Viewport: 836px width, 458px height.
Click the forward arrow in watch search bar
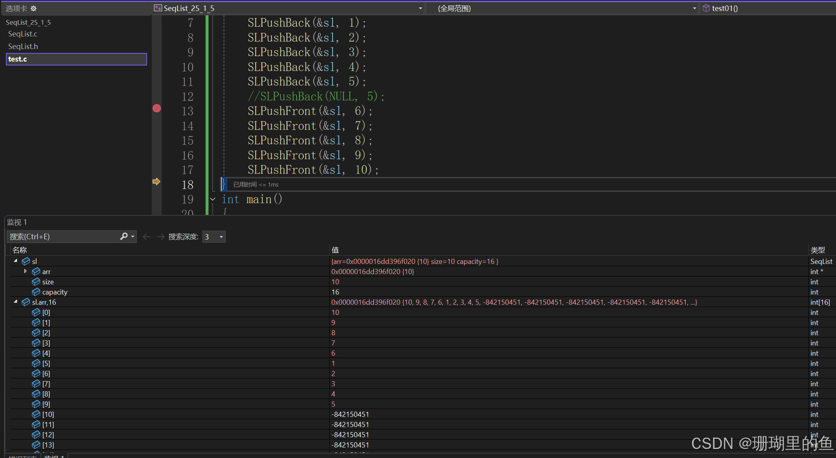(x=160, y=236)
